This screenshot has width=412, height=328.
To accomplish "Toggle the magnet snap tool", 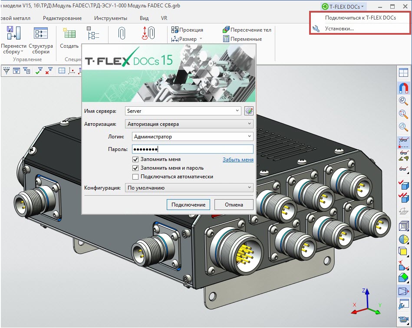I will (403, 88).
